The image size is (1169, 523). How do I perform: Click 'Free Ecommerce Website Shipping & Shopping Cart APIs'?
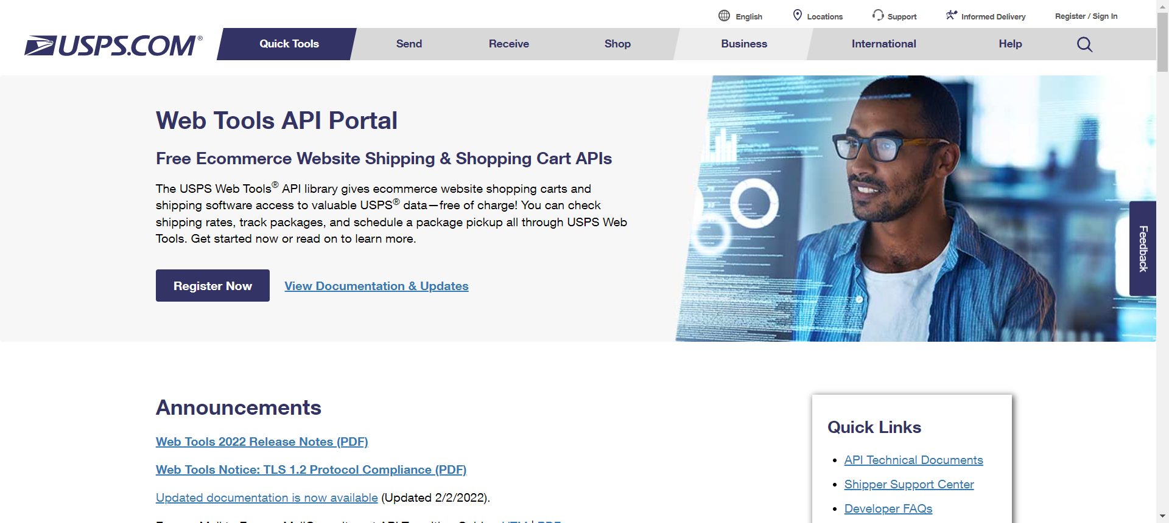pos(384,159)
